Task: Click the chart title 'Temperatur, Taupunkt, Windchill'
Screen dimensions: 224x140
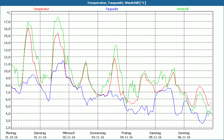Action: pos(112,3)
